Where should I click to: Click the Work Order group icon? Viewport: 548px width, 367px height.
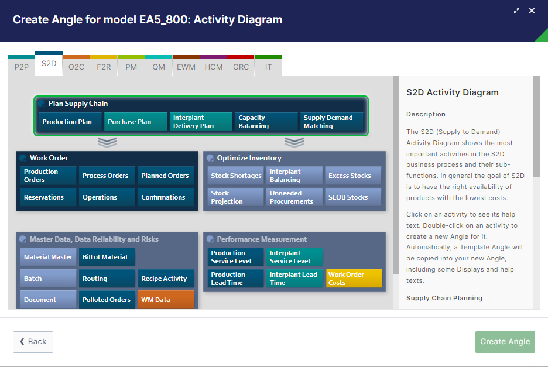[x=23, y=158]
